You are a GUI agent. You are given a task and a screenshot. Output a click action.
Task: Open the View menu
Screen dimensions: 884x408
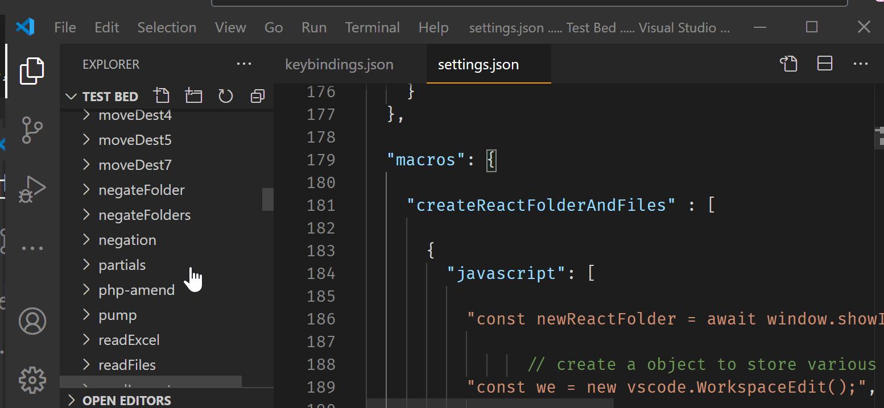tap(230, 27)
